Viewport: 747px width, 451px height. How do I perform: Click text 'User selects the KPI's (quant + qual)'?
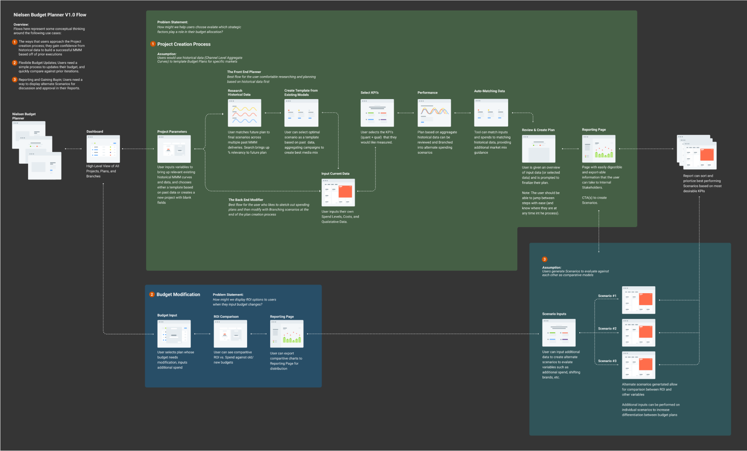click(x=379, y=137)
